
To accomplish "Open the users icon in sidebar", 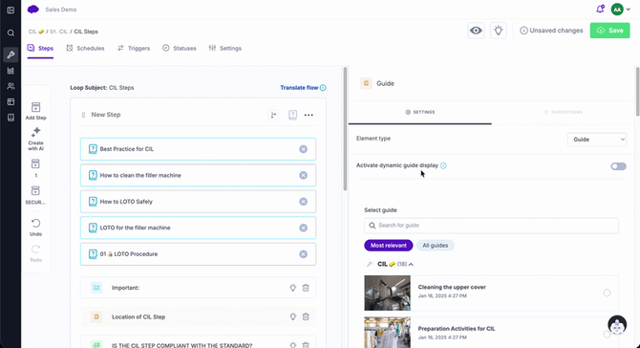I will [11, 86].
